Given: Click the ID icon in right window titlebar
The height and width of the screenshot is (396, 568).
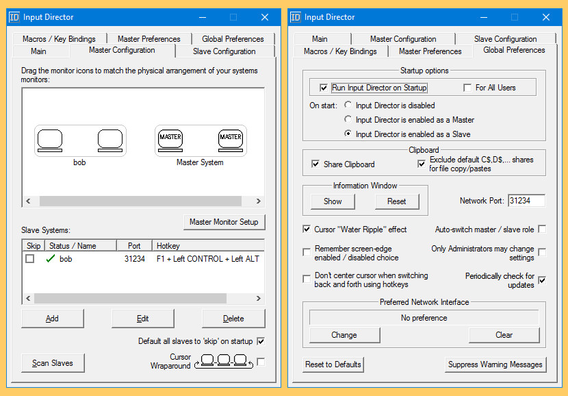Looking at the screenshot, I should click(x=296, y=16).
